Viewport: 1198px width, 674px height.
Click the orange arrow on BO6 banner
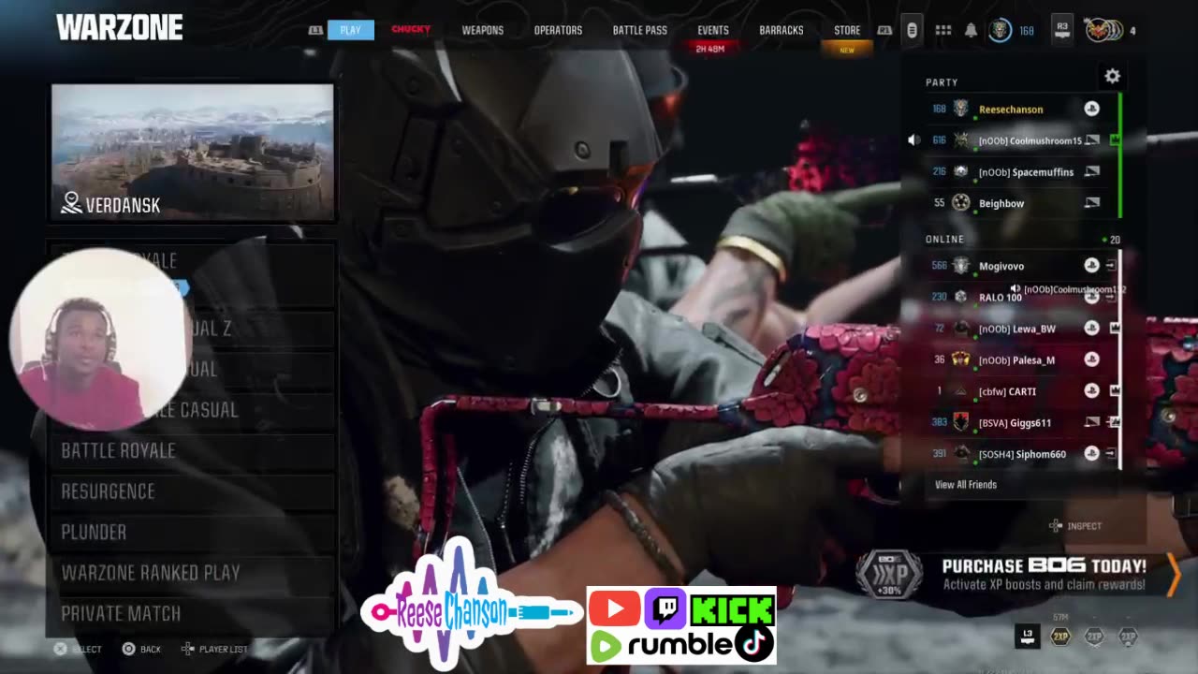1174,574
